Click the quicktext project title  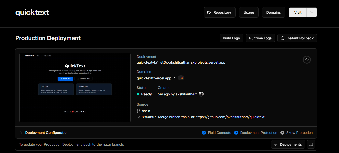[32, 12]
